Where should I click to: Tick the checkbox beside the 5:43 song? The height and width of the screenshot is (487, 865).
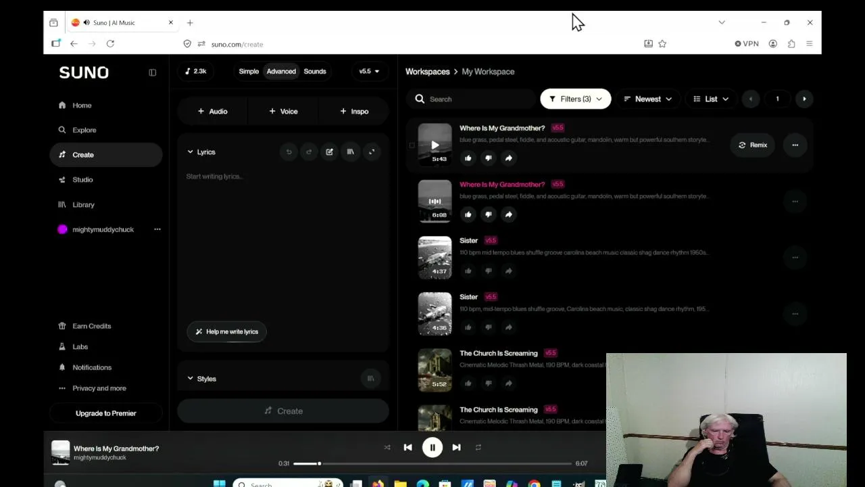[412, 145]
